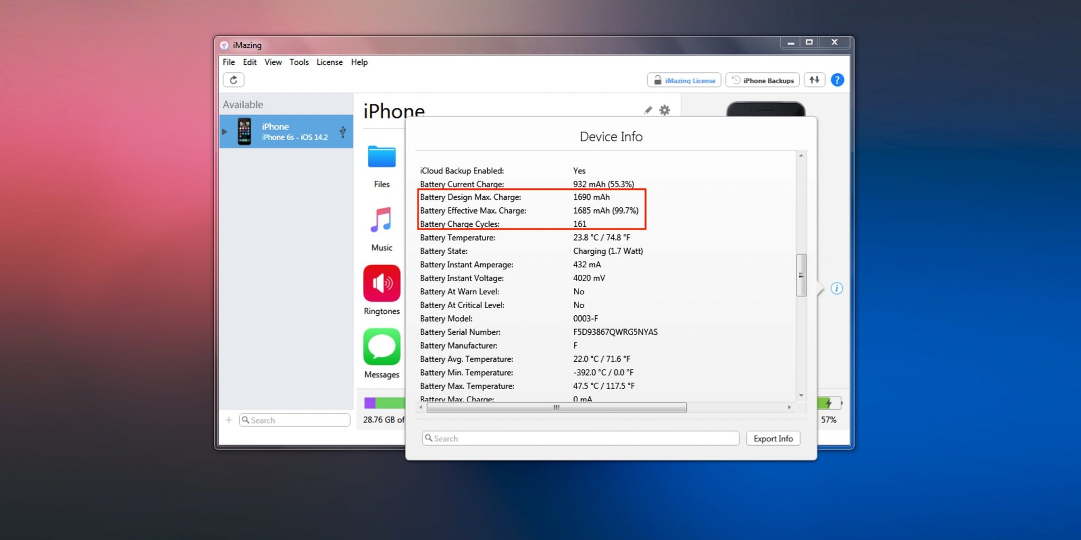Open the Ringtones icon
This screenshot has height=540, width=1081.
pyautogui.click(x=382, y=283)
